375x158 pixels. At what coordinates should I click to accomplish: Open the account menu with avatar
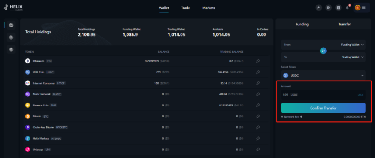[361, 8]
